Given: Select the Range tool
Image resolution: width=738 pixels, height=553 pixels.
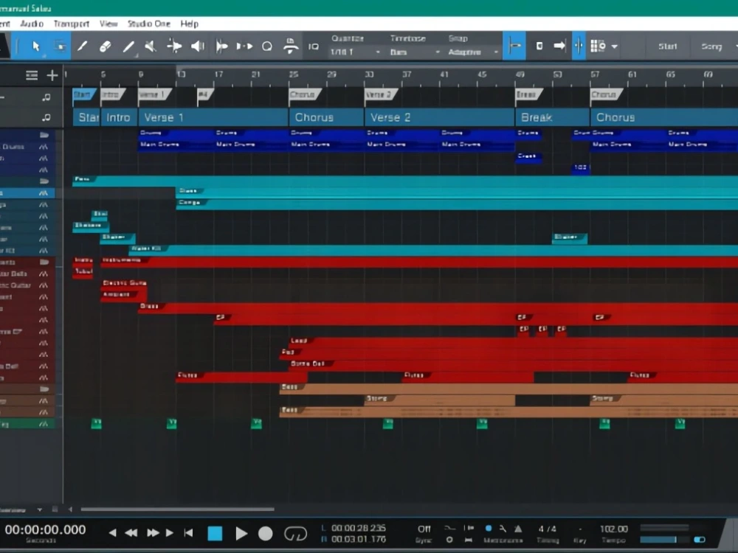Looking at the screenshot, I should (60, 46).
